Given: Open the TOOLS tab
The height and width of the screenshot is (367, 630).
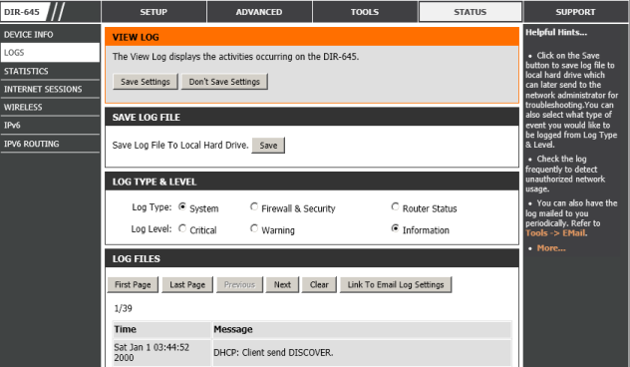Looking at the screenshot, I should (x=365, y=12).
